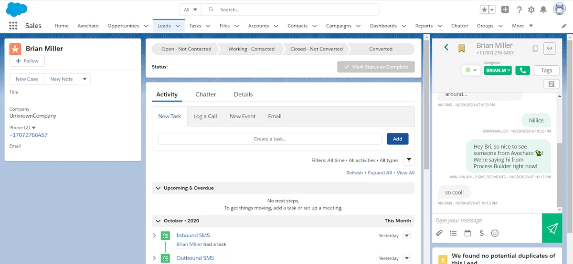This screenshot has height=264, width=573.
Task: Open the global create plus icon
Action: pos(505,10)
